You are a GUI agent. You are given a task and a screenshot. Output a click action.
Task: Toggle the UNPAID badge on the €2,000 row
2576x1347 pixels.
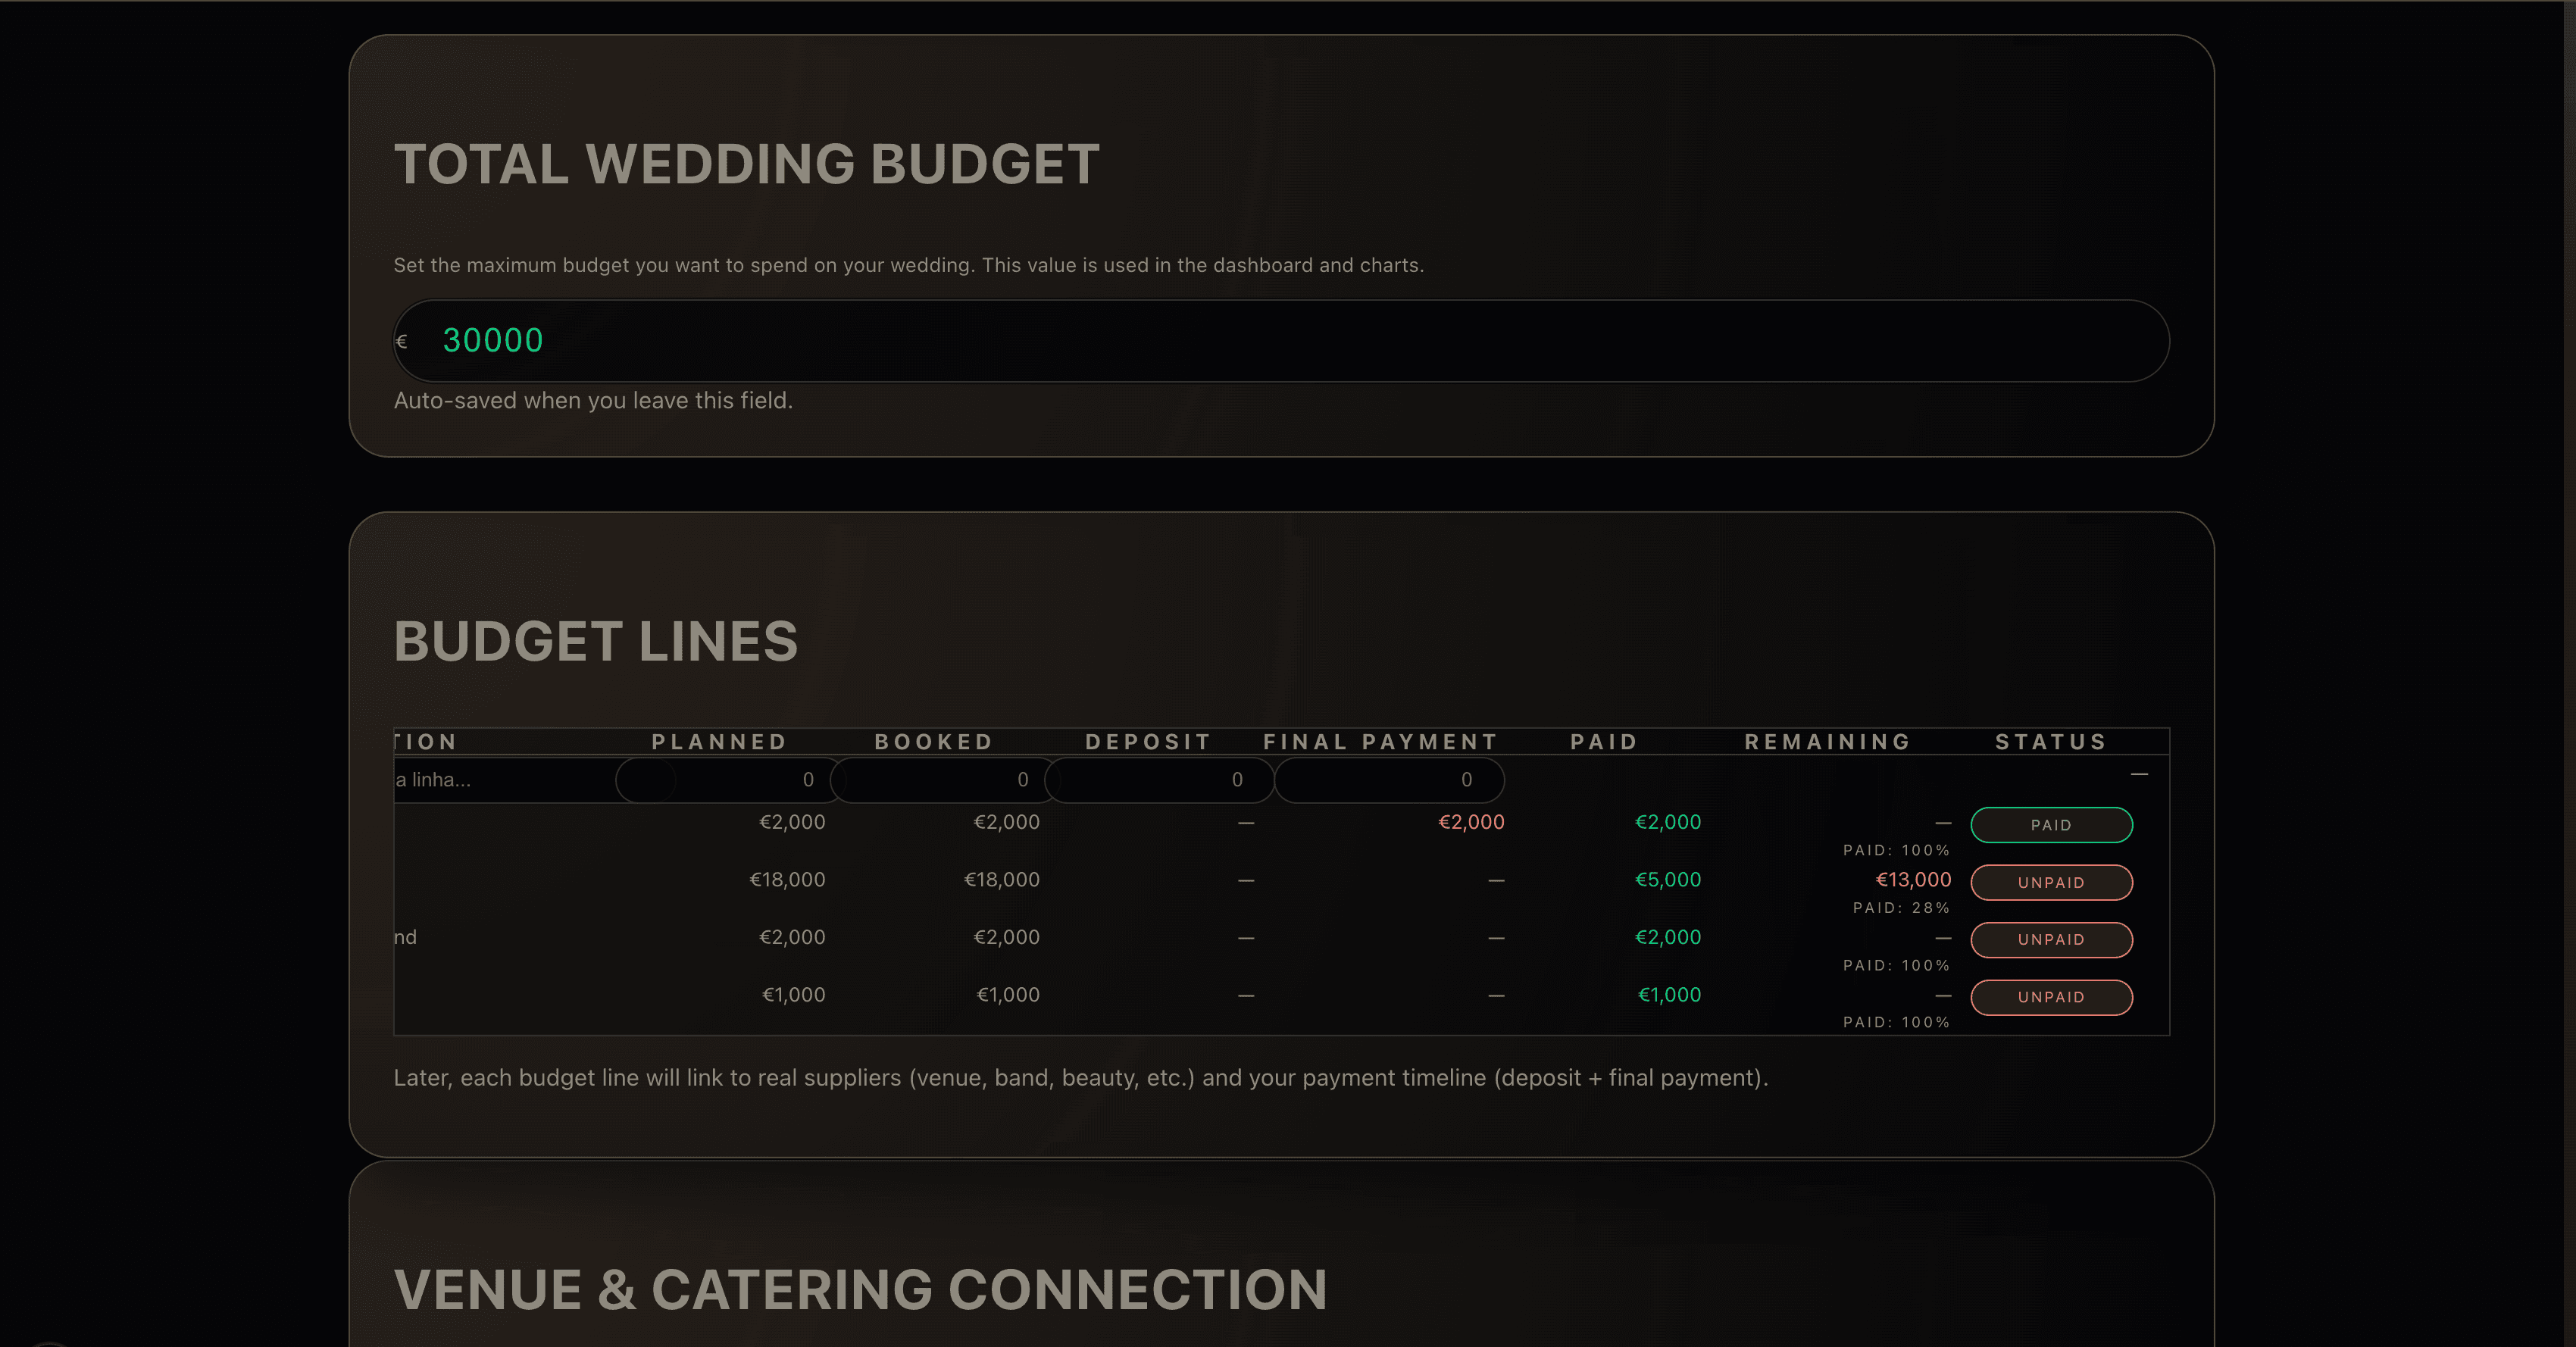[2051, 940]
